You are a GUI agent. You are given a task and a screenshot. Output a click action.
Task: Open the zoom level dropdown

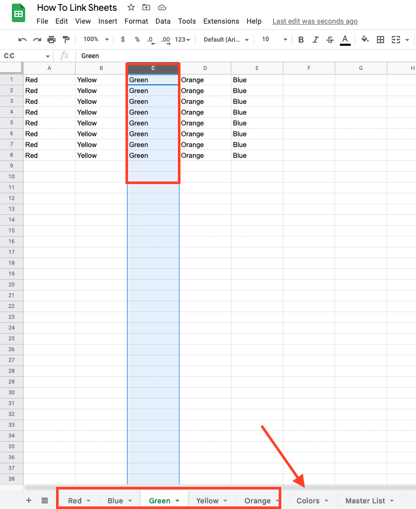tap(95, 39)
